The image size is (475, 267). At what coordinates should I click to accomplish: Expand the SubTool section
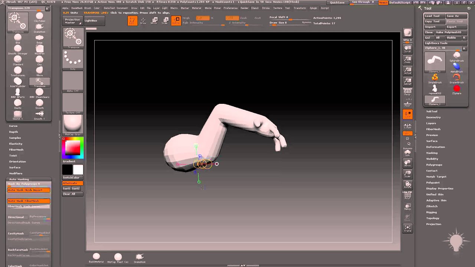[432, 111]
